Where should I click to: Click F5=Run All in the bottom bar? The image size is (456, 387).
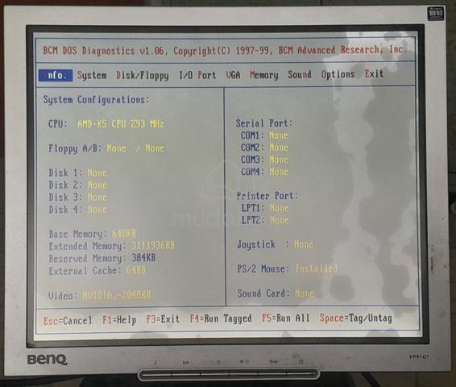[x=285, y=318]
